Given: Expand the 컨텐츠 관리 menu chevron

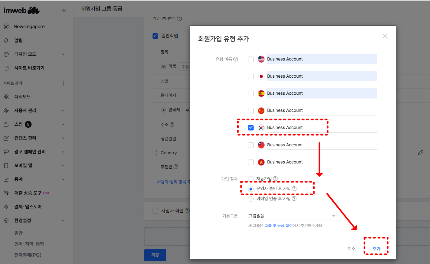Looking at the screenshot, I should click(x=63, y=138).
